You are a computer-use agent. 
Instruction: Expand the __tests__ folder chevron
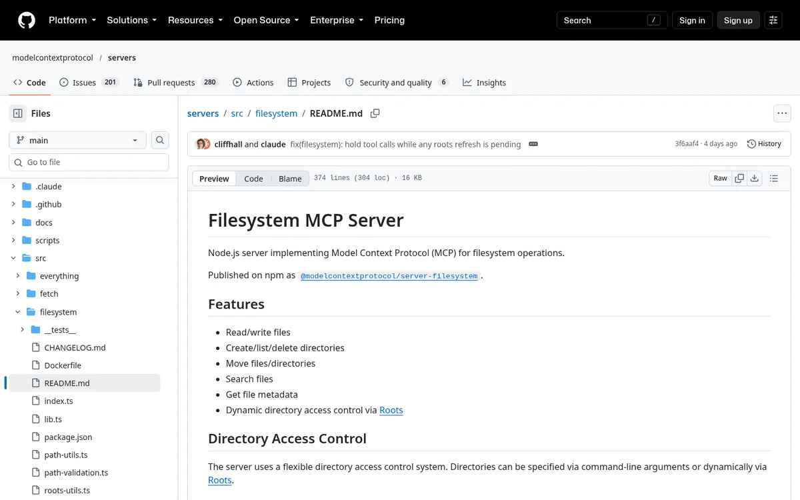[22, 329]
